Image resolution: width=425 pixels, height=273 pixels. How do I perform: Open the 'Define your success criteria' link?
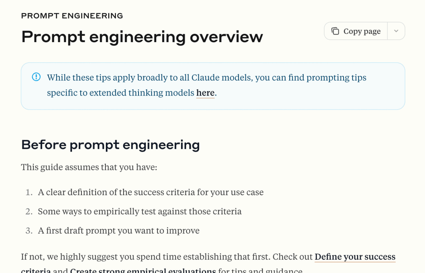coord(355,256)
